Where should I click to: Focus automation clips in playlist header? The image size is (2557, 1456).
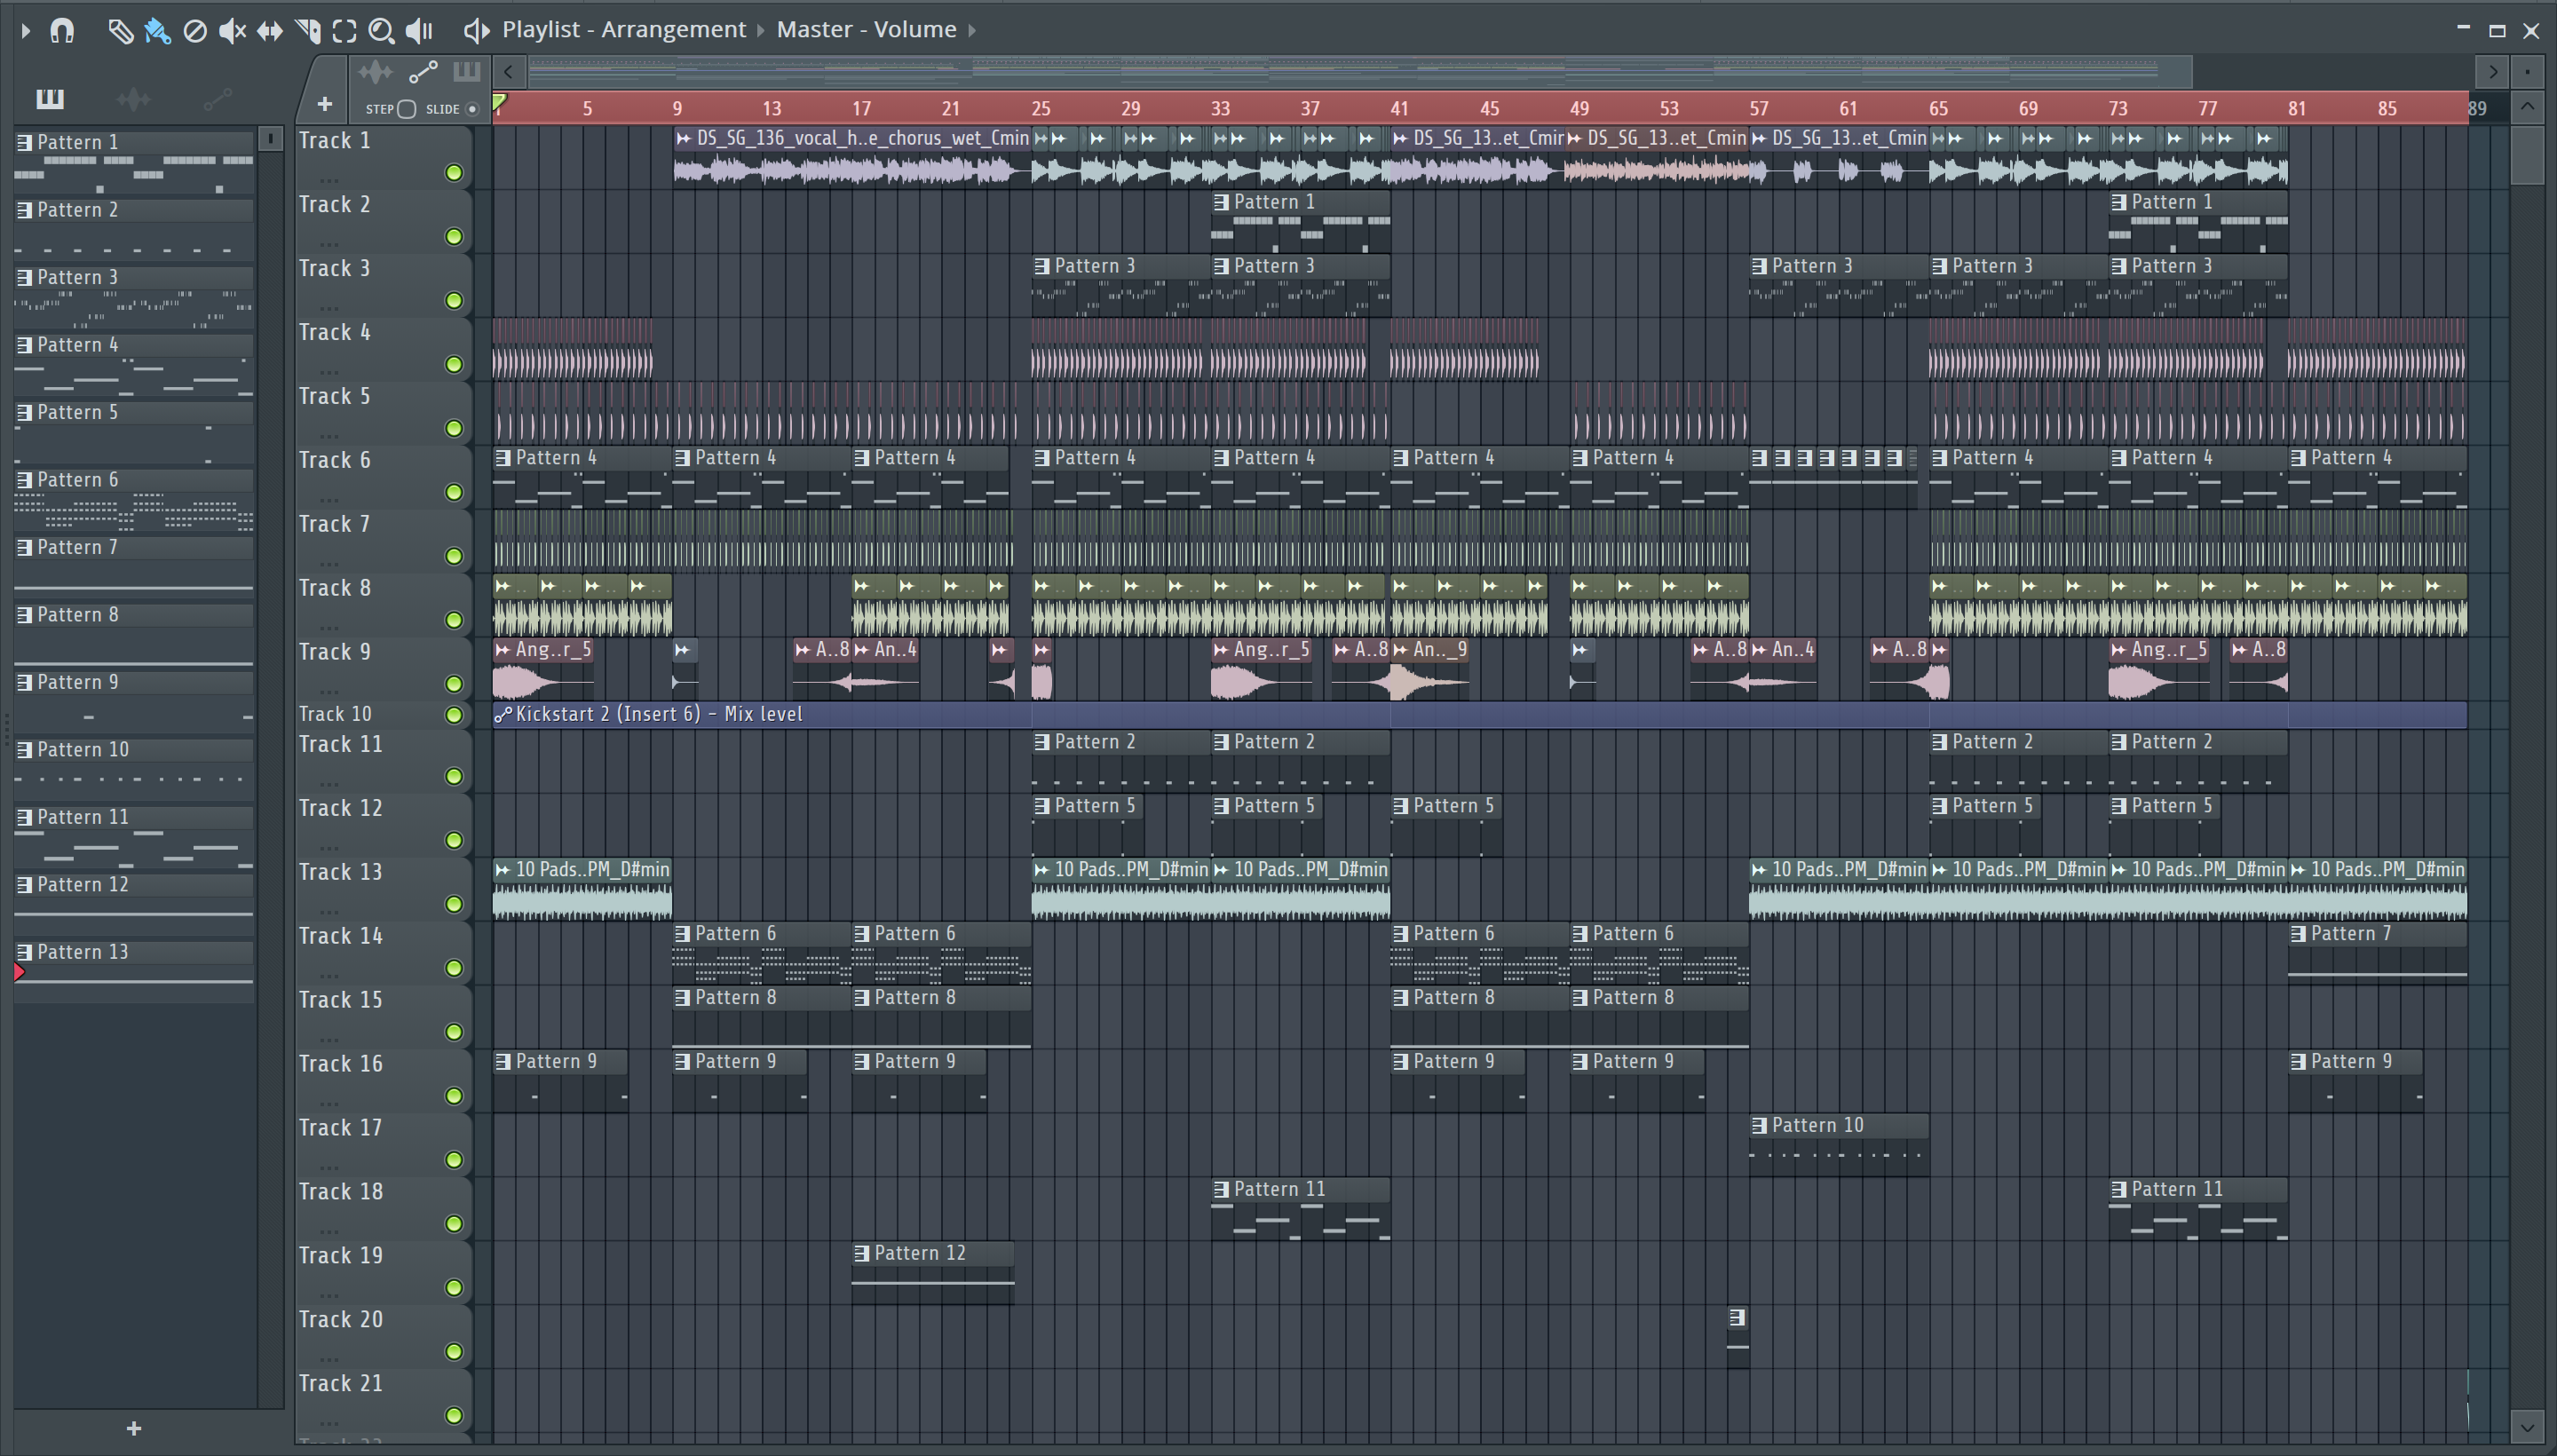coord(423,72)
